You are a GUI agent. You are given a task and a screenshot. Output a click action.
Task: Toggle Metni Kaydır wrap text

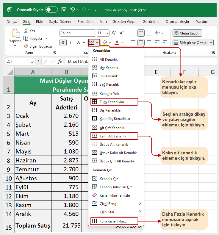pos(187,33)
